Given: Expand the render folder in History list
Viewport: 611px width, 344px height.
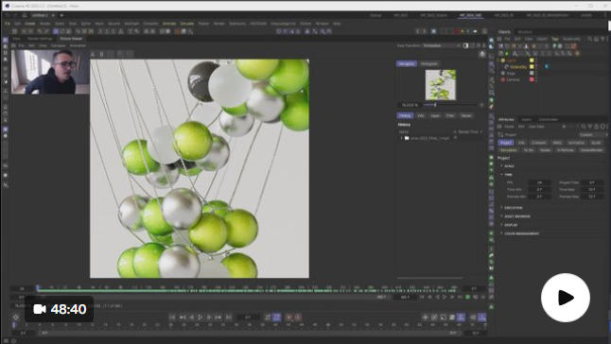Looking at the screenshot, I should click(401, 138).
